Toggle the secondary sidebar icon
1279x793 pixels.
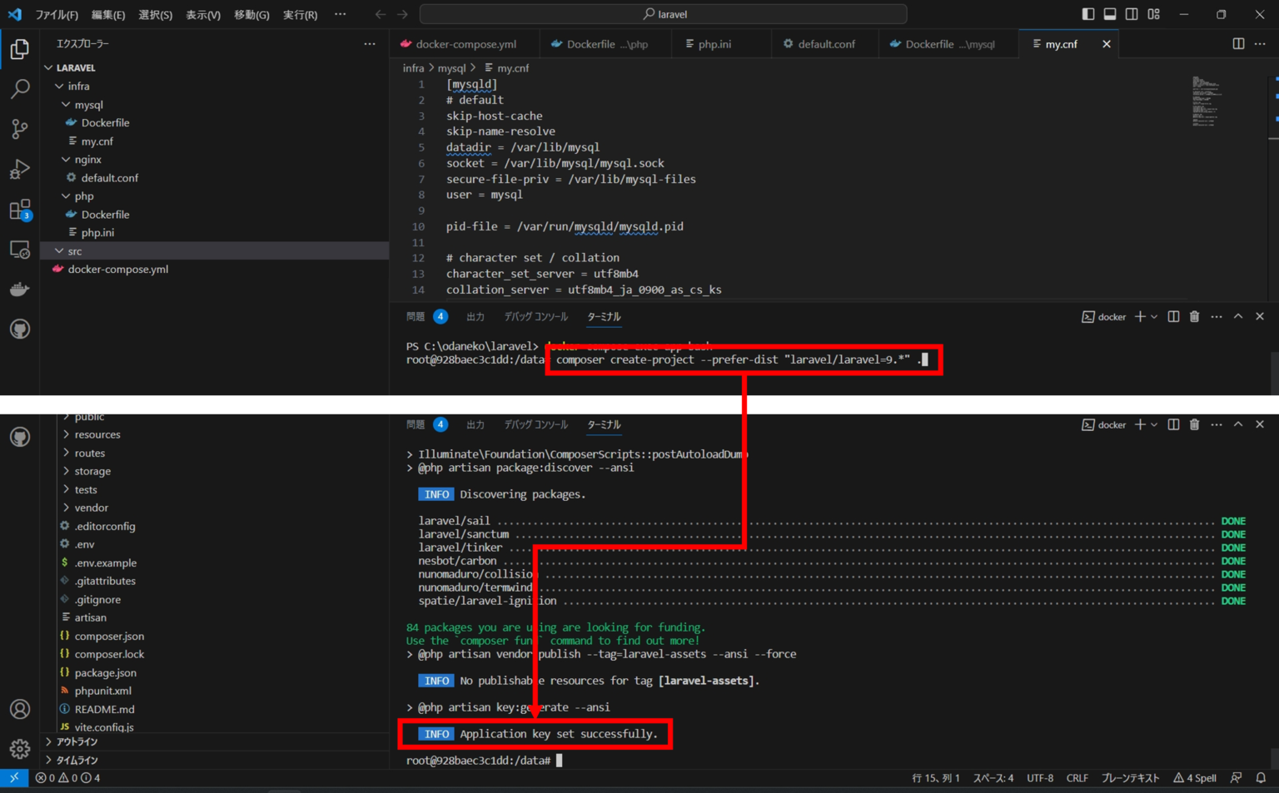[1131, 13]
